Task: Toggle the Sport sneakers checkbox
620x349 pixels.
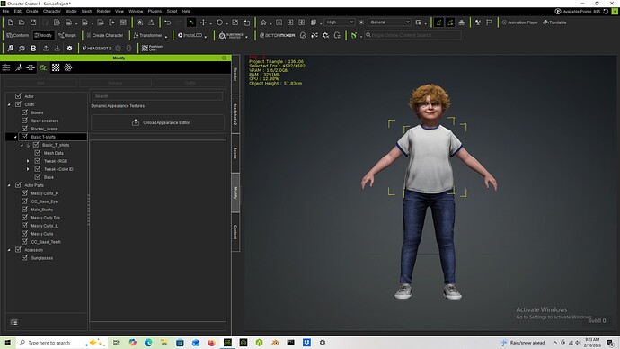Action: pos(24,121)
